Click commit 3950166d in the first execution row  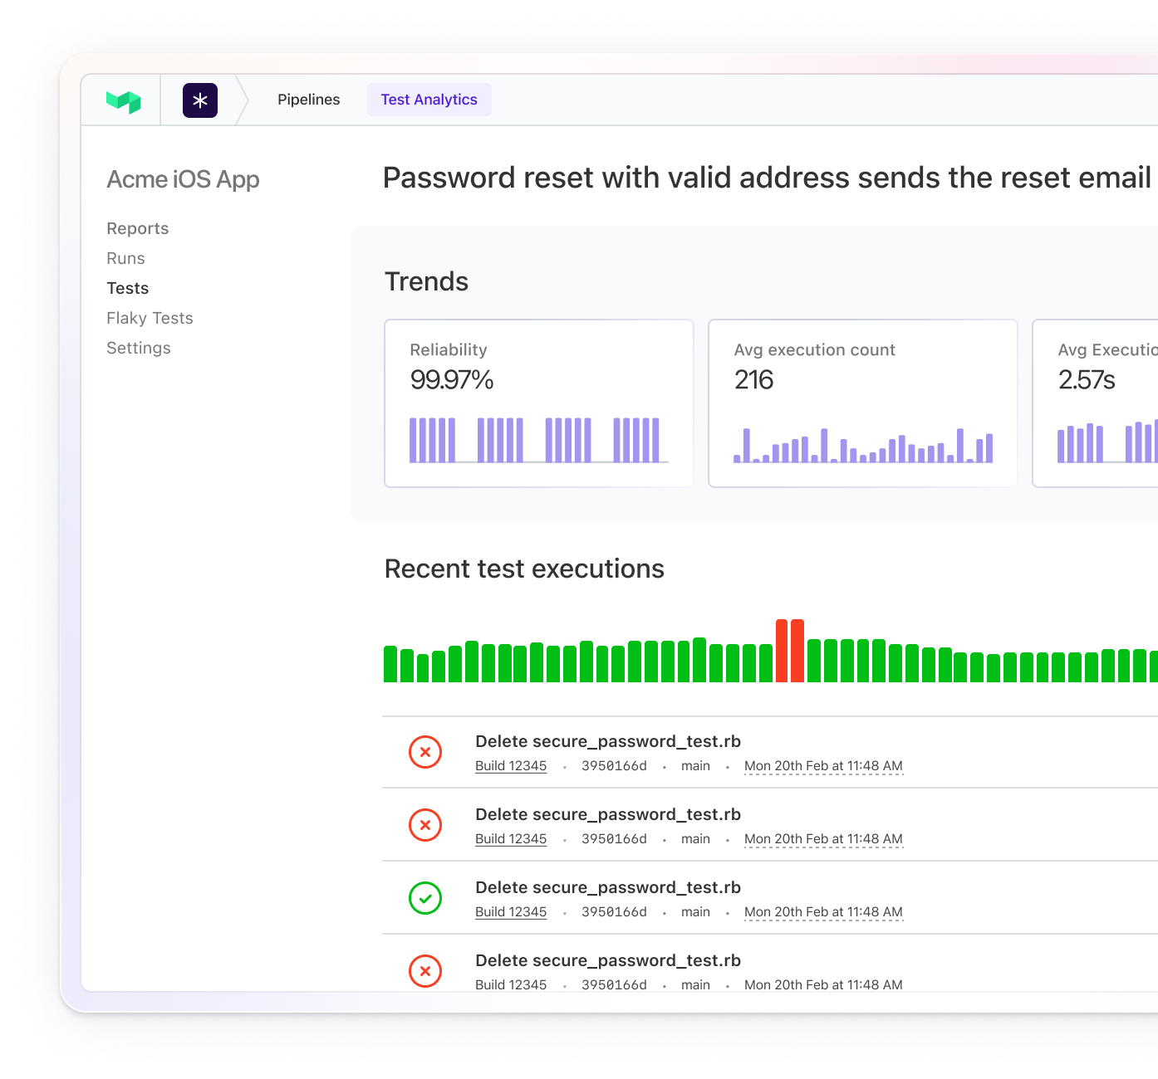coord(614,766)
